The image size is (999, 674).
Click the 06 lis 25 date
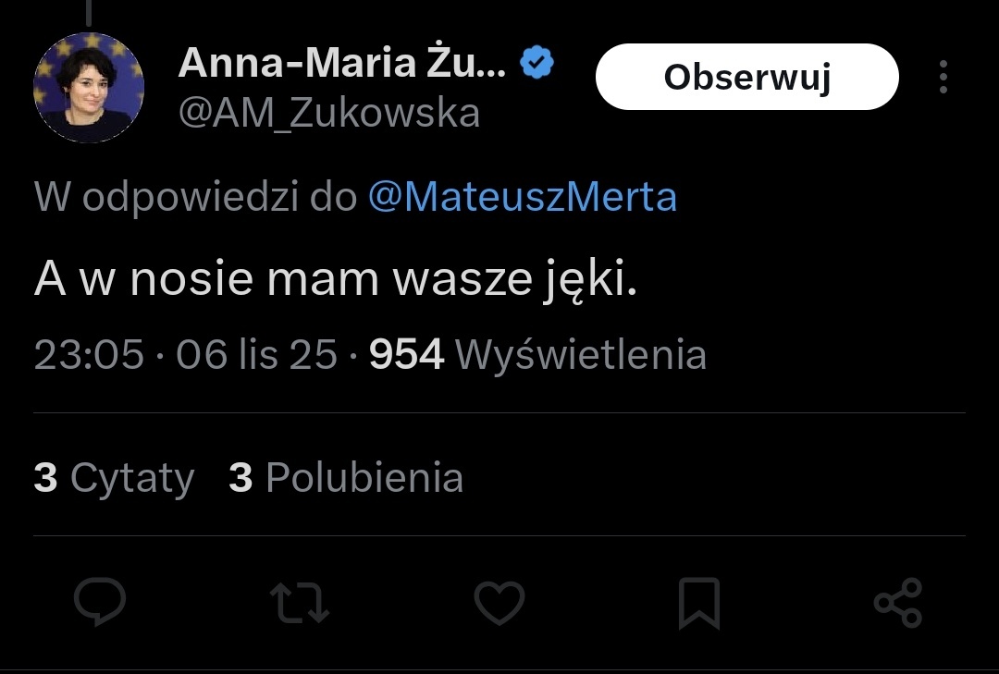[x=256, y=355]
